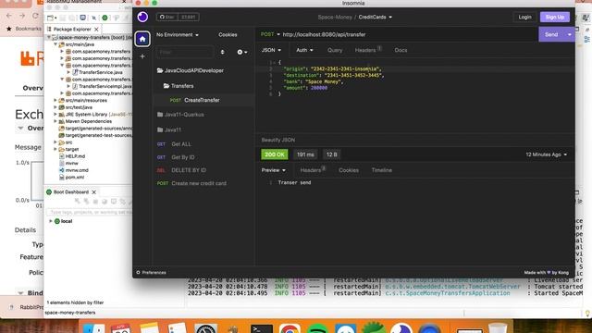Open the JSON body type dropdown

tap(271, 50)
